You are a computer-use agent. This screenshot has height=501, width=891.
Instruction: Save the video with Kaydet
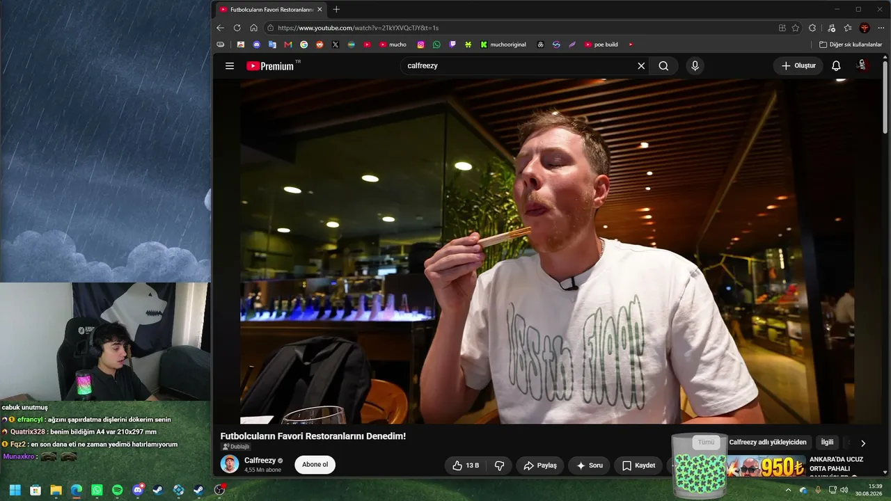tap(638, 466)
